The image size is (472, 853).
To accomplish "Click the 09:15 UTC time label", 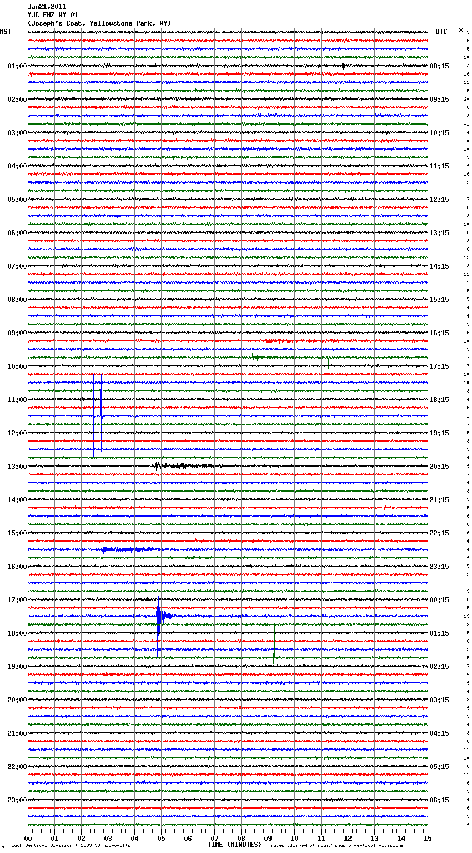I will tap(439, 100).
